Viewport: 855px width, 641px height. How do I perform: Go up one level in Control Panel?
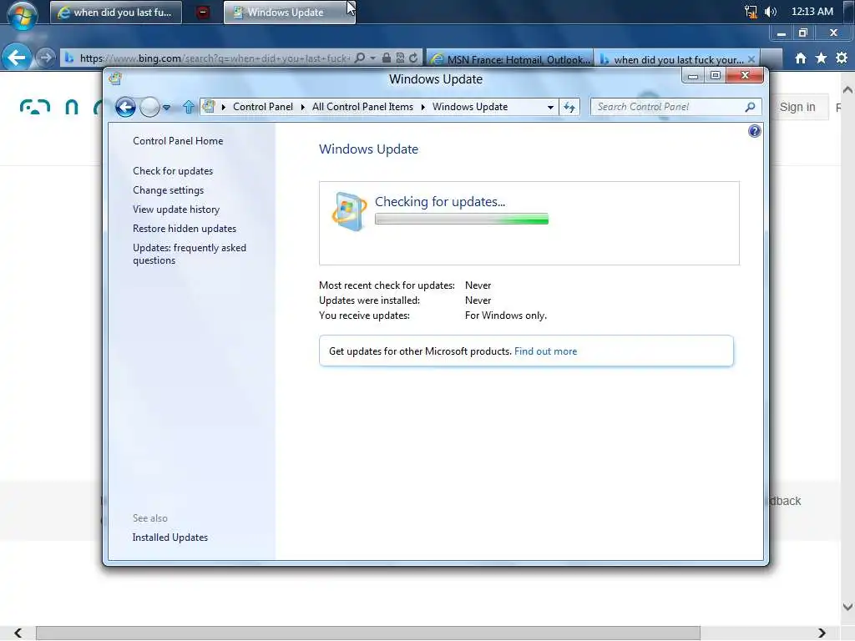(x=189, y=107)
